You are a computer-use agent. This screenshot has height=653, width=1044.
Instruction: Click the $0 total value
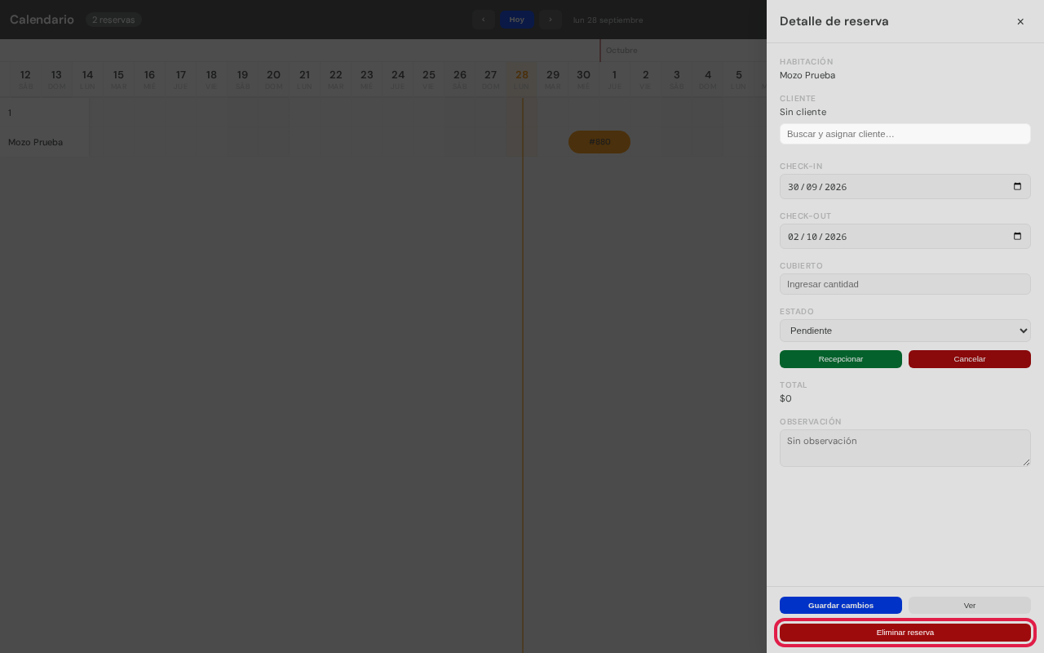pyautogui.click(x=785, y=398)
